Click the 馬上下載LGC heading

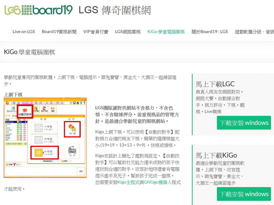pos(215,84)
